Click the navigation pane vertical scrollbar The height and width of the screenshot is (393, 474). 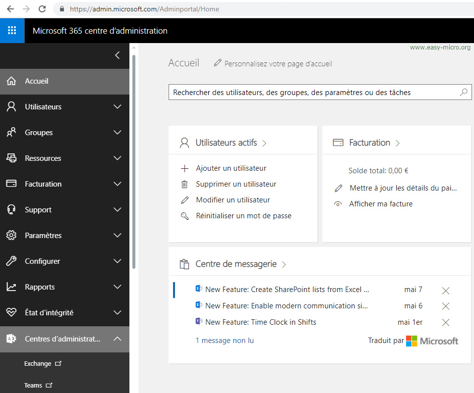[134, 161]
